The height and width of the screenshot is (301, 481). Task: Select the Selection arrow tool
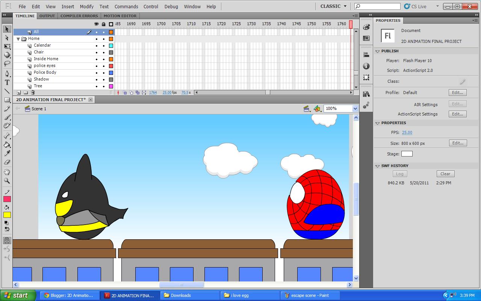7,29
